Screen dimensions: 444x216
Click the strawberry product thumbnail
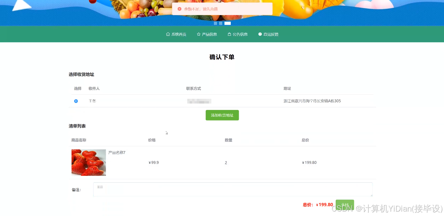(89, 162)
